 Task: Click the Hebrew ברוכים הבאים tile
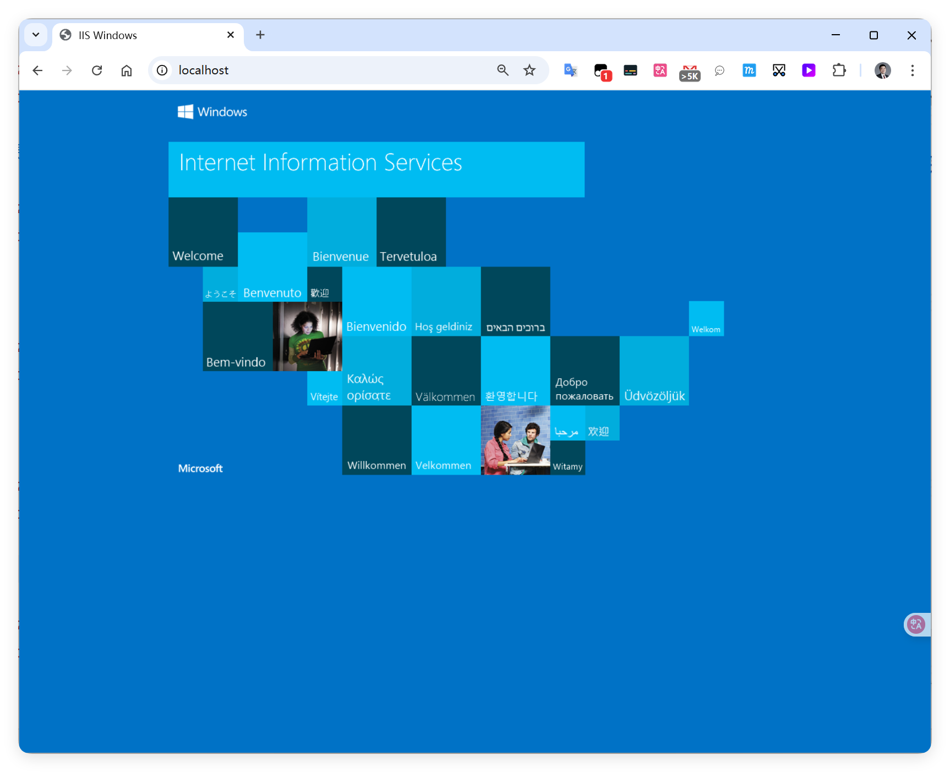[515, 301]
